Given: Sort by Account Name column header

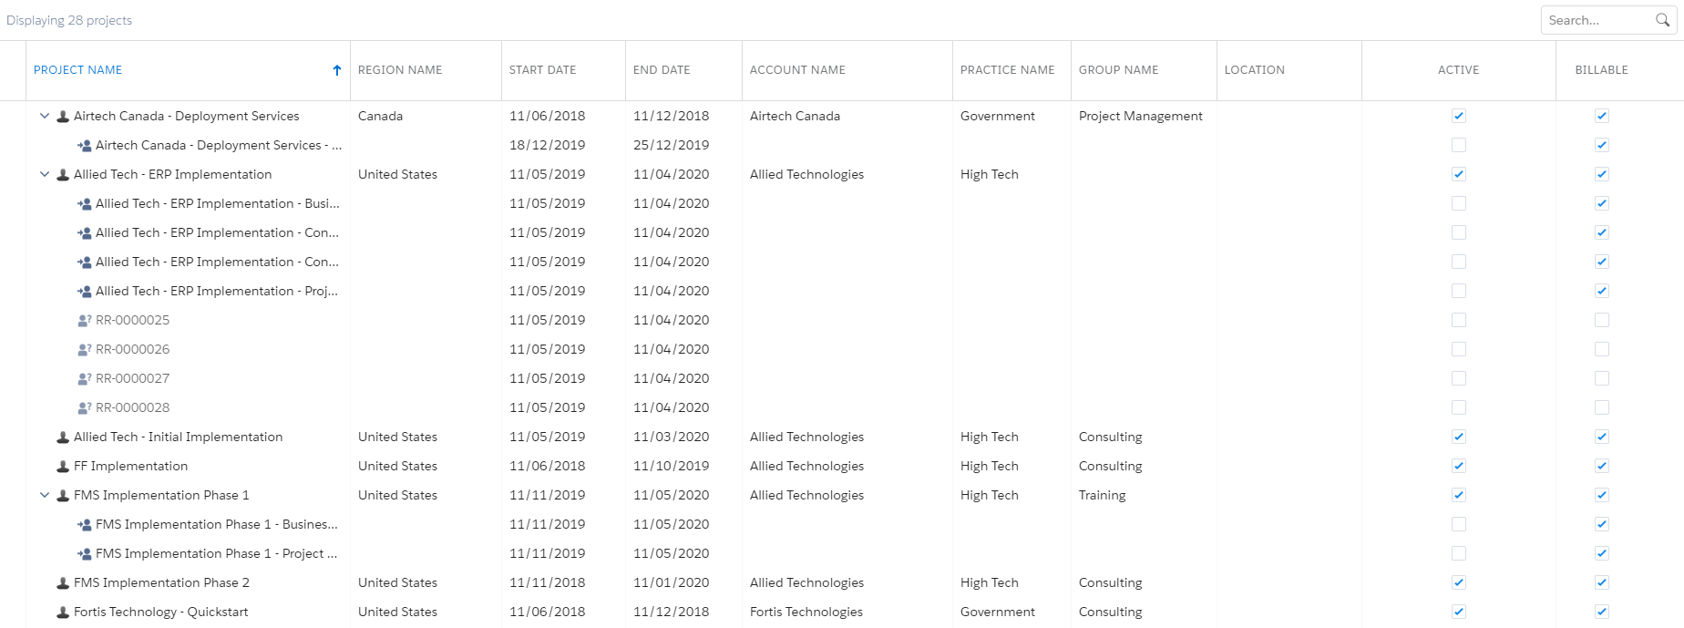Looking at the screenshot, I should click(797, 70).
